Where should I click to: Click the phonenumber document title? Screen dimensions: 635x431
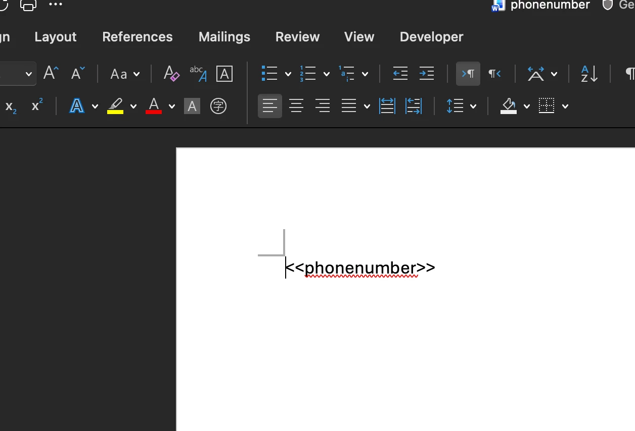tap(550, 5)
